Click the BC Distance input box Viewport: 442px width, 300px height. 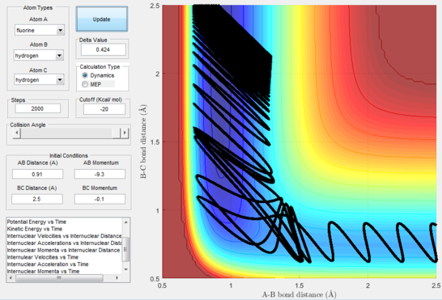37,199
